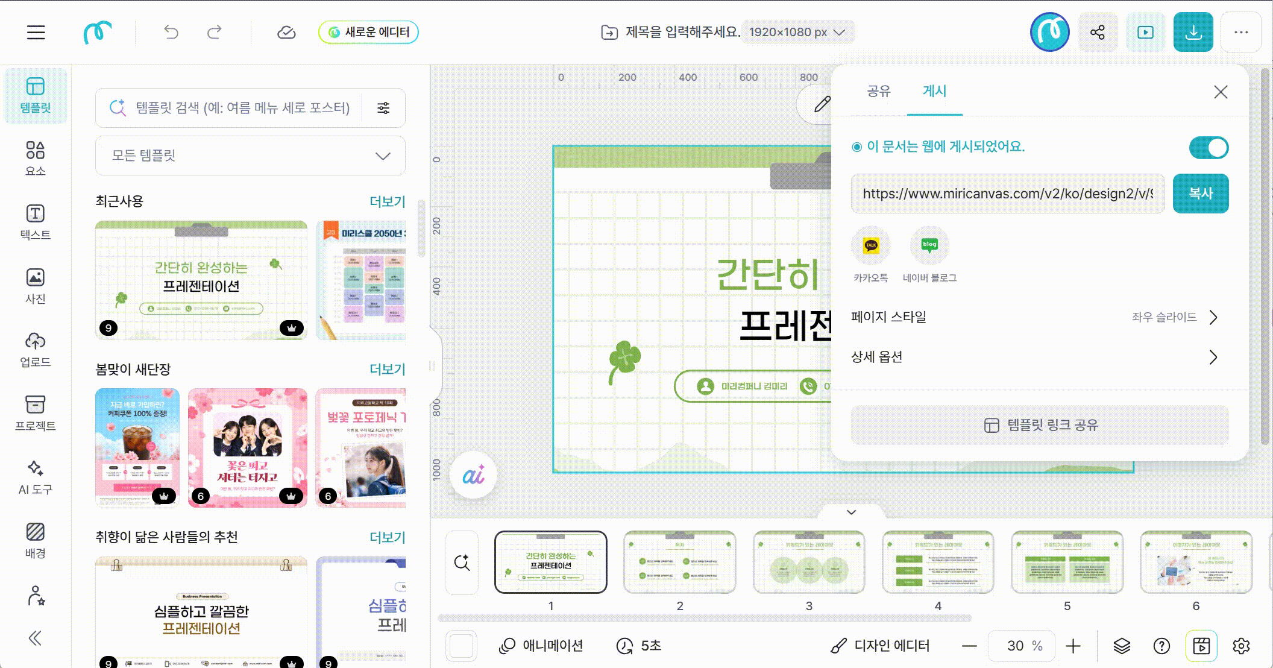Open template search filter options icon

click(x=383, y=108)
